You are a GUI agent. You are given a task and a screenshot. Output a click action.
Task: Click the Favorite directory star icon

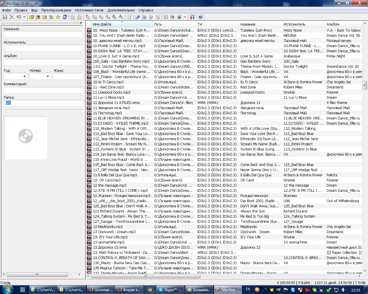[x=58, y=17]
